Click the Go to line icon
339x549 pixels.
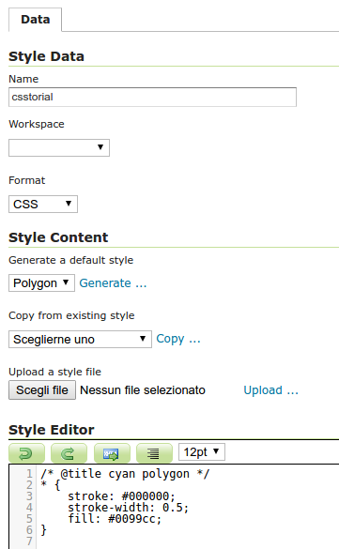tap(112, 453)
